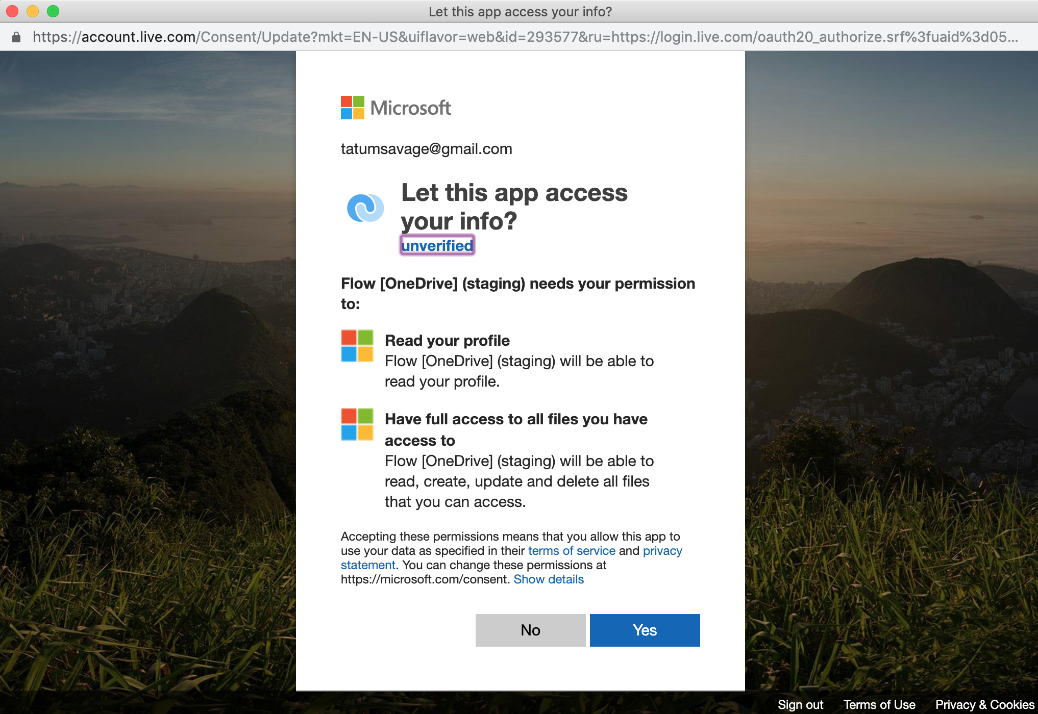Screen dimensions: 1038x714
Task: Click the https://microsoft.com/consent text
Action: pyautogui.click(x=424, y=579)
